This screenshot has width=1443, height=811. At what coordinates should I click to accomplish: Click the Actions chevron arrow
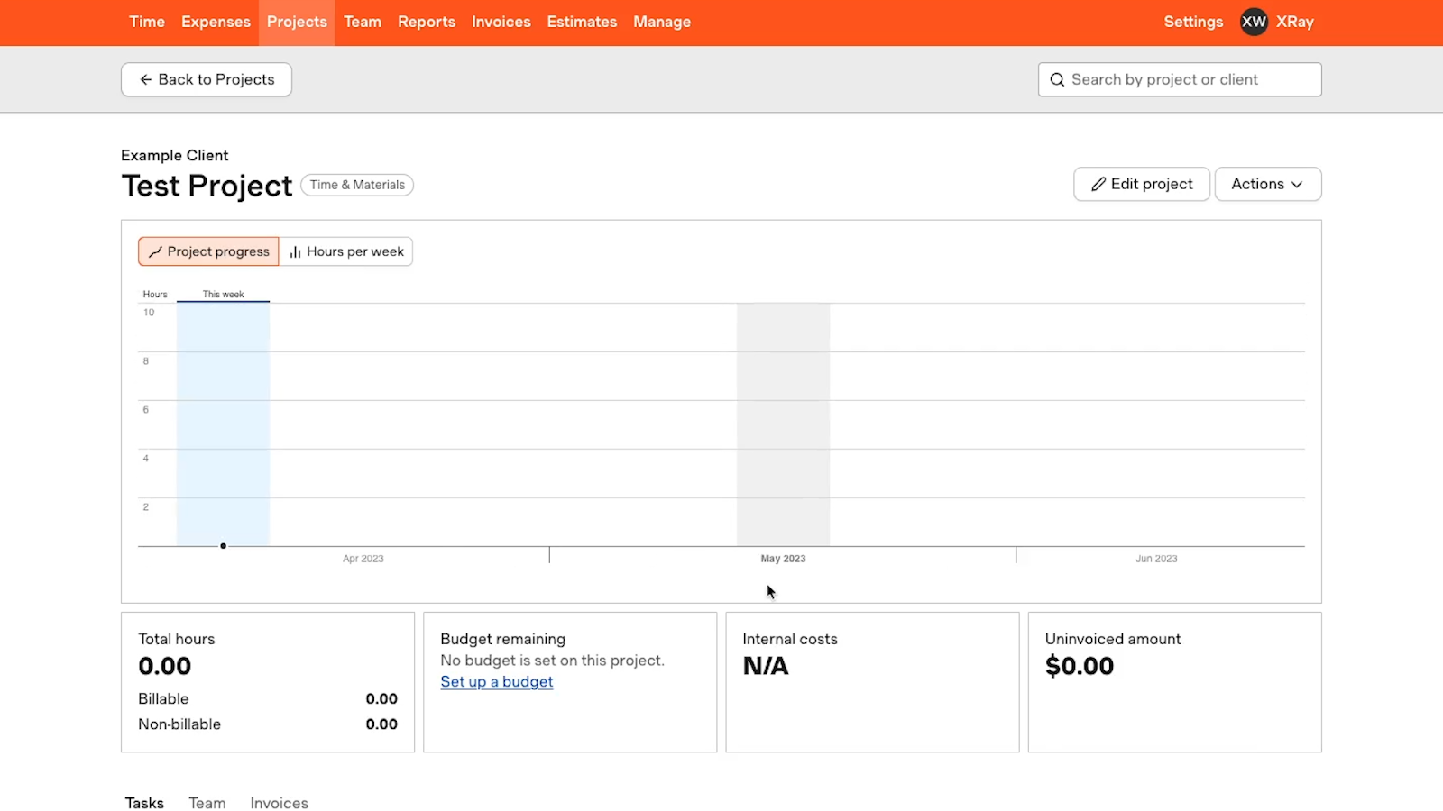1297,184
